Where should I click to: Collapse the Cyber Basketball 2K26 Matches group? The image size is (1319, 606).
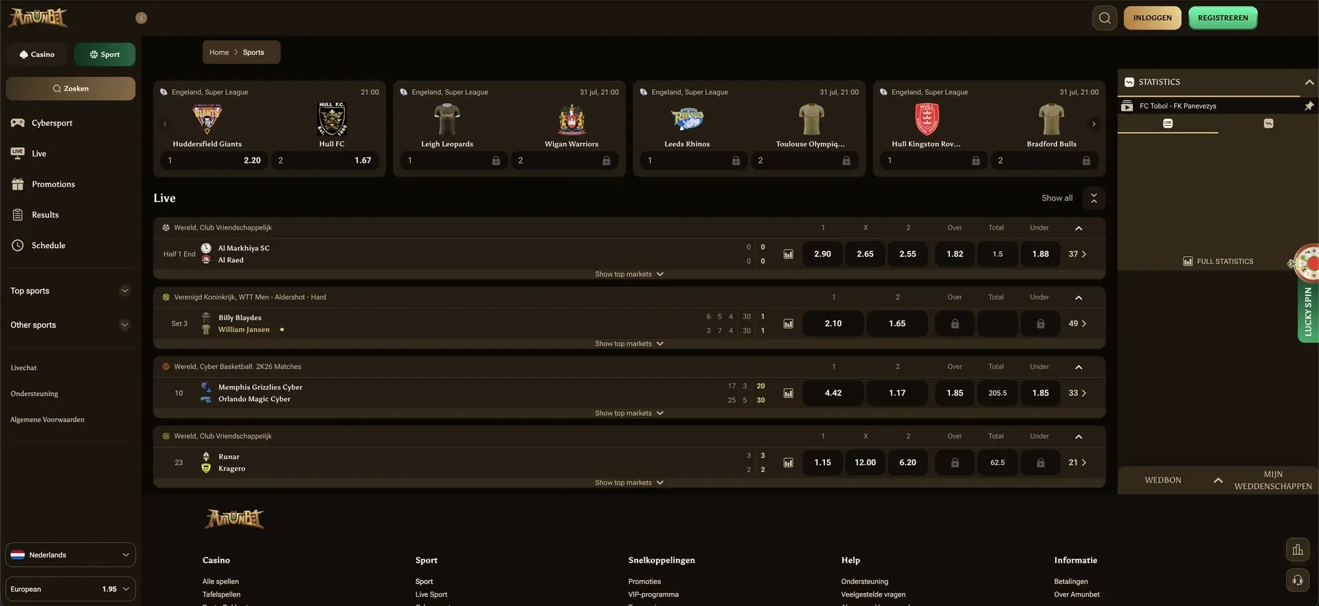click(1079, 367)
